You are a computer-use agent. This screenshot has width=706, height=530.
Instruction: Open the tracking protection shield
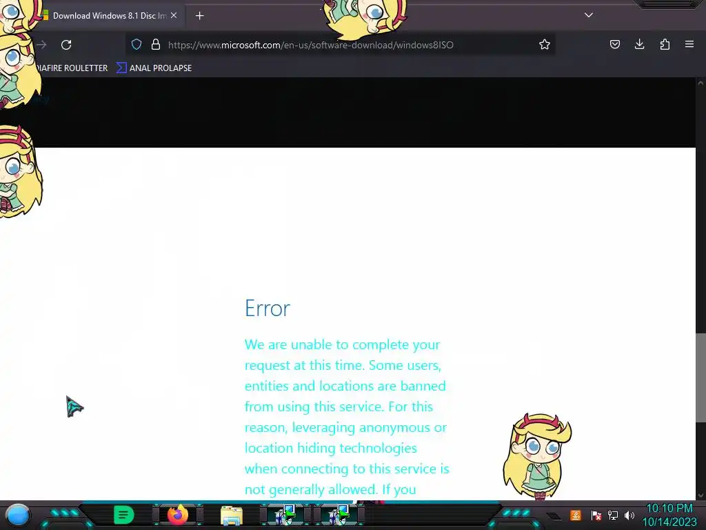click(x=137, y=45)
